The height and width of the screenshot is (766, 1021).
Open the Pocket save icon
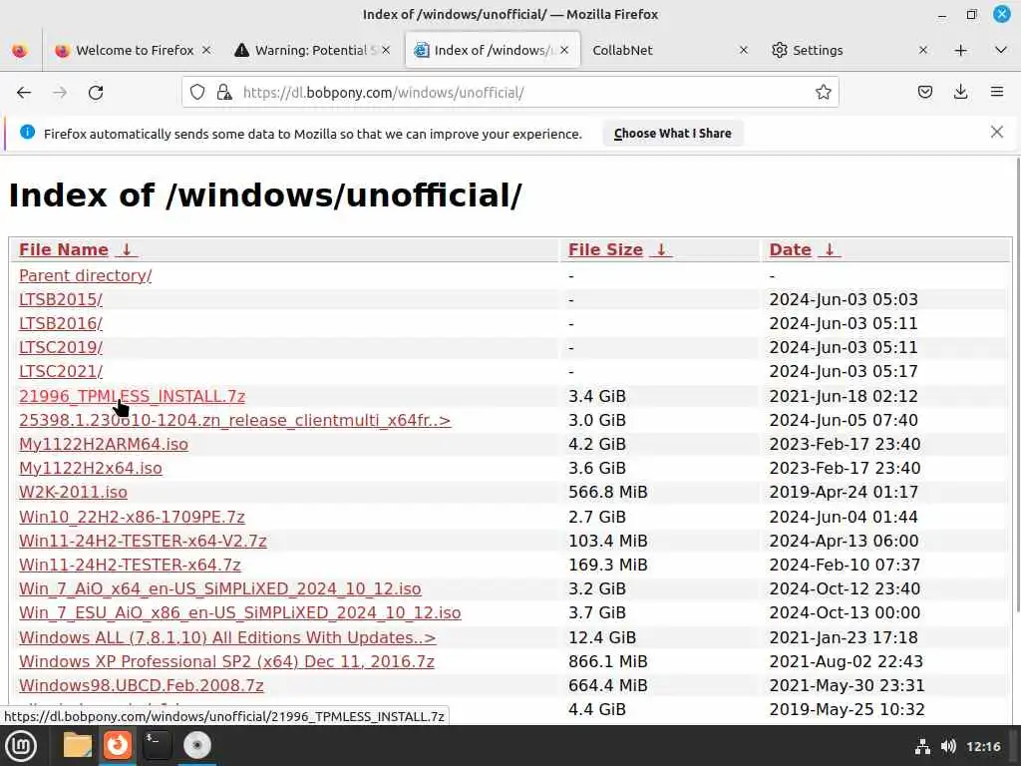tap(924, 93)
